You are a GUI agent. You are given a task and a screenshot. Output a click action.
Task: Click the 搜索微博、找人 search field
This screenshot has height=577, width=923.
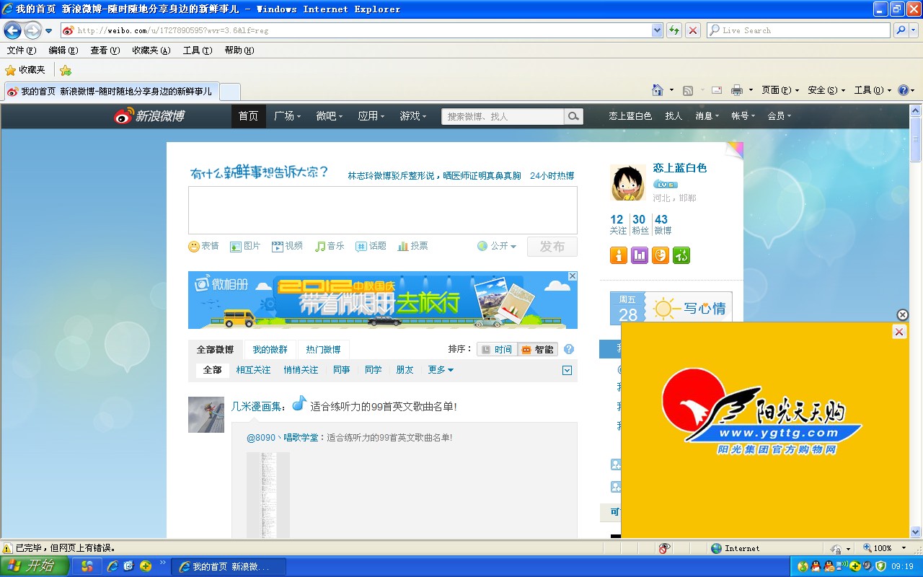(x=503, y=116)
